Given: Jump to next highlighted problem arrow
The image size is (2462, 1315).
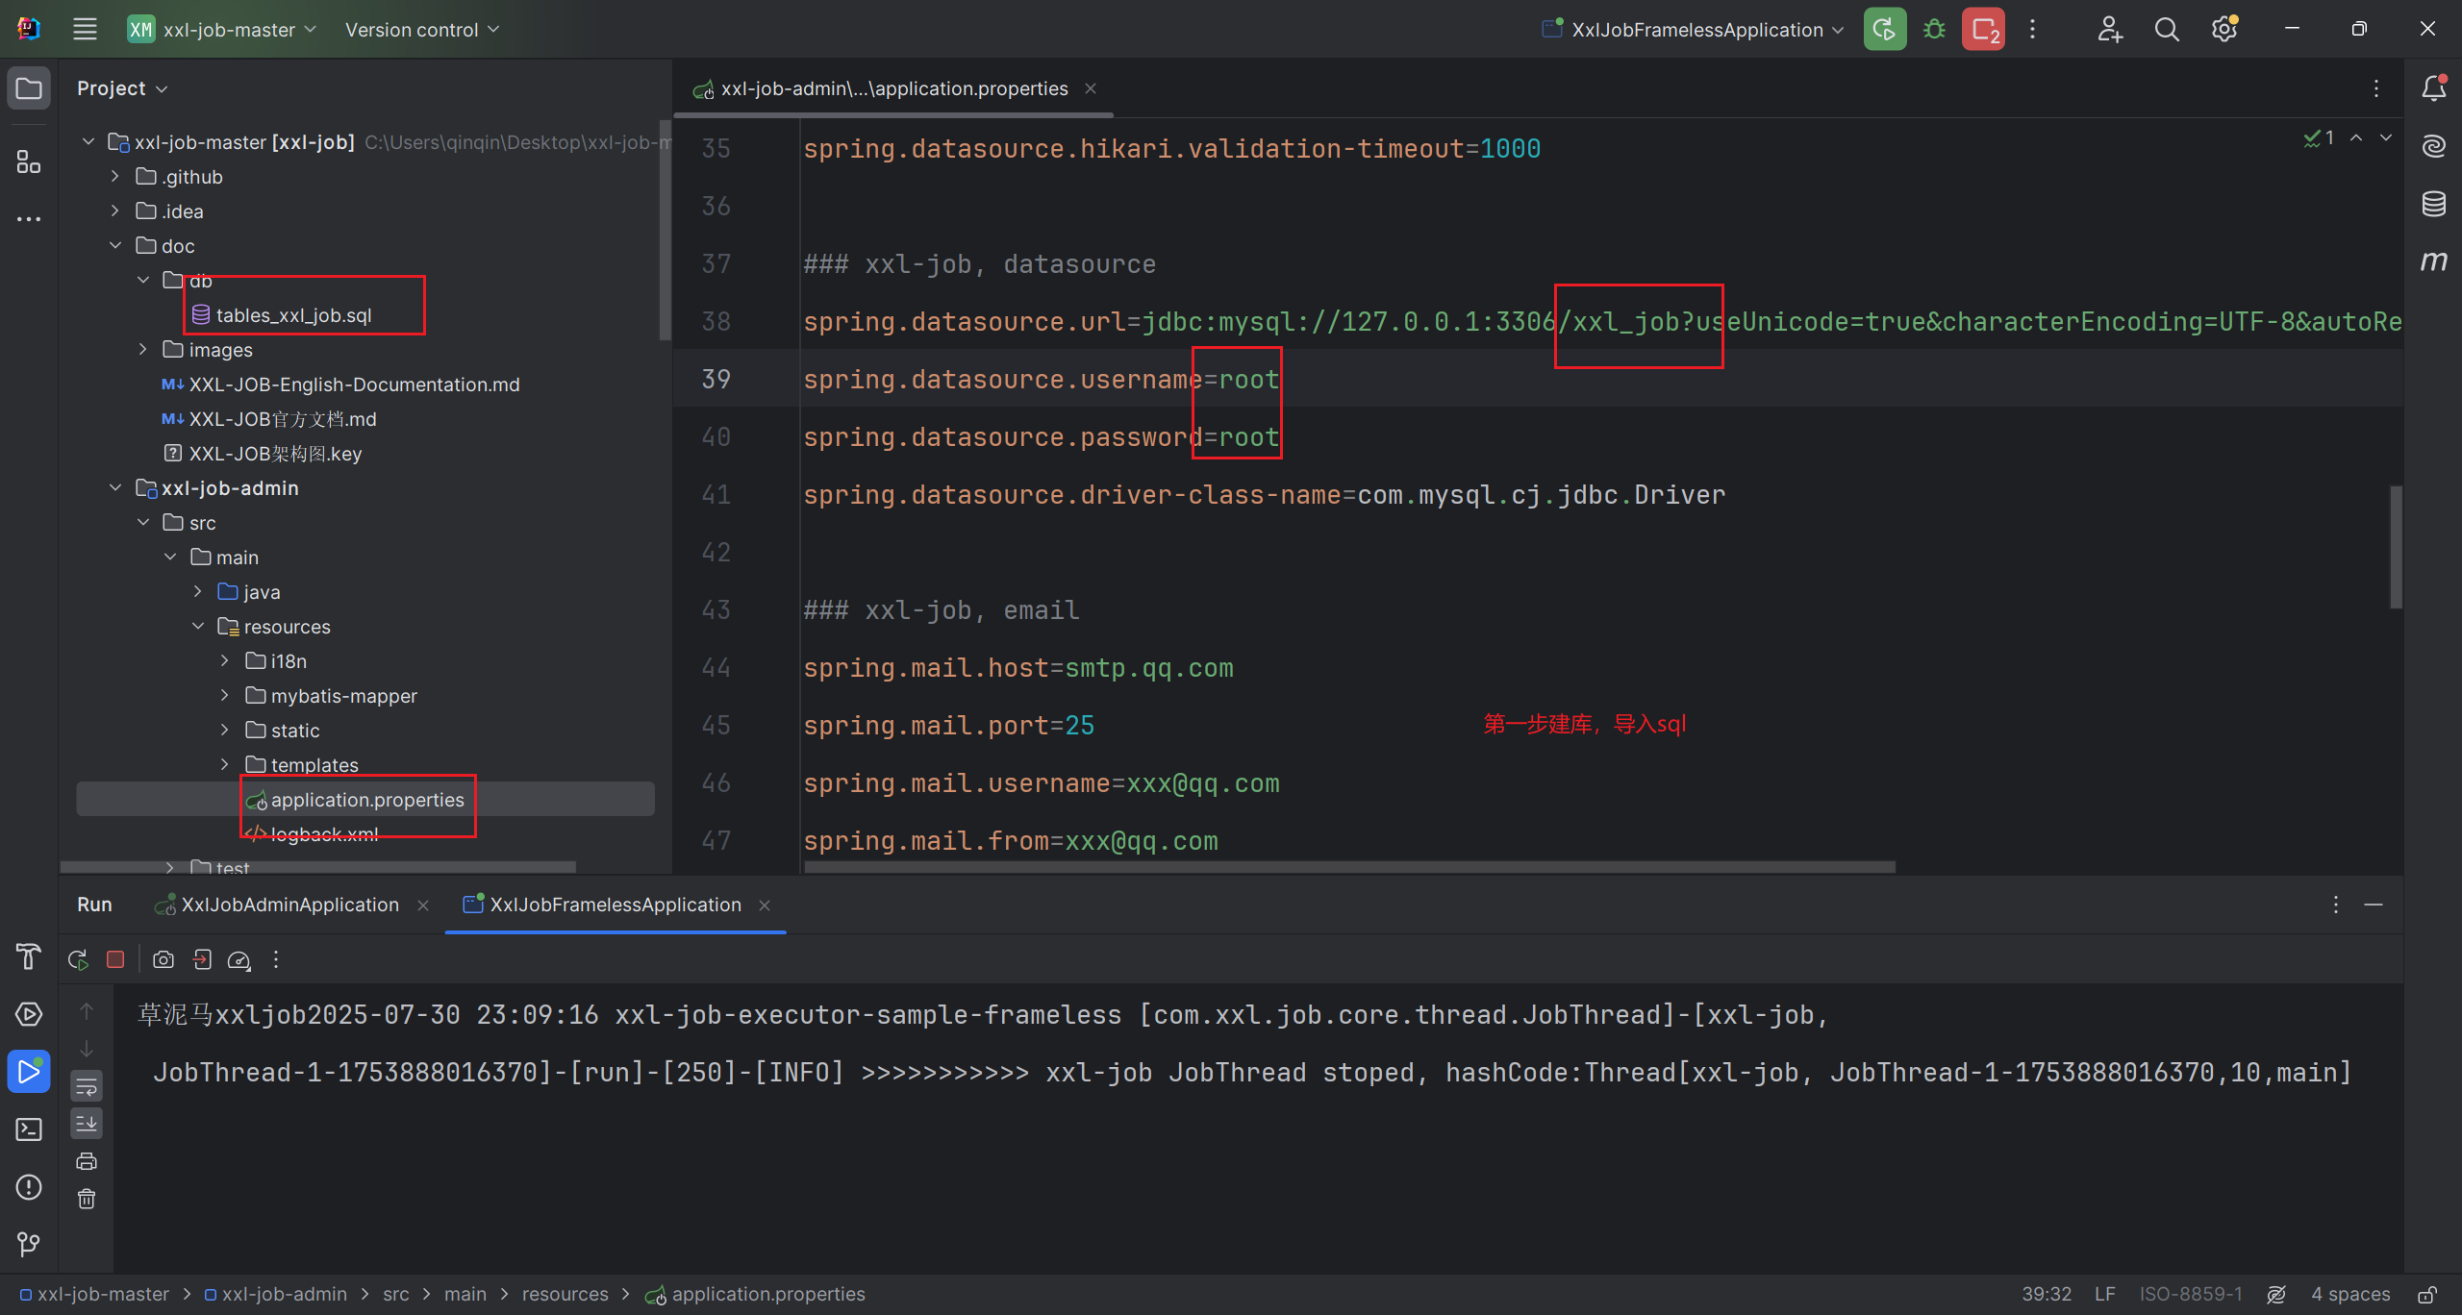Looking at the screenshot, I should [x=2386, y=138].
